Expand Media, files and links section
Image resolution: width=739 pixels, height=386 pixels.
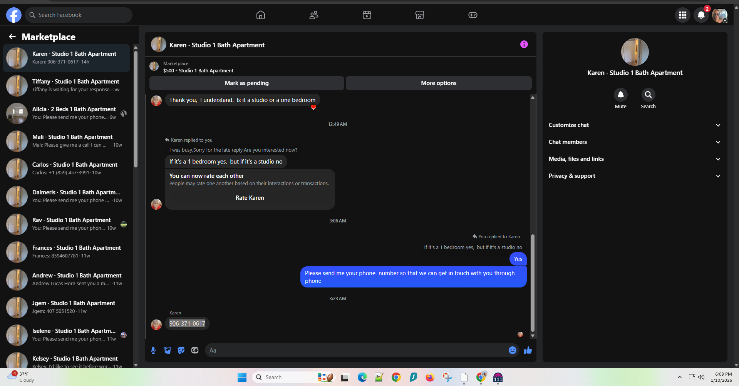point(635,159)
